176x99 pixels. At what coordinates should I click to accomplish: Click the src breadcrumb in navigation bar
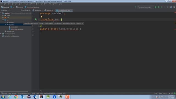point(12,7)
